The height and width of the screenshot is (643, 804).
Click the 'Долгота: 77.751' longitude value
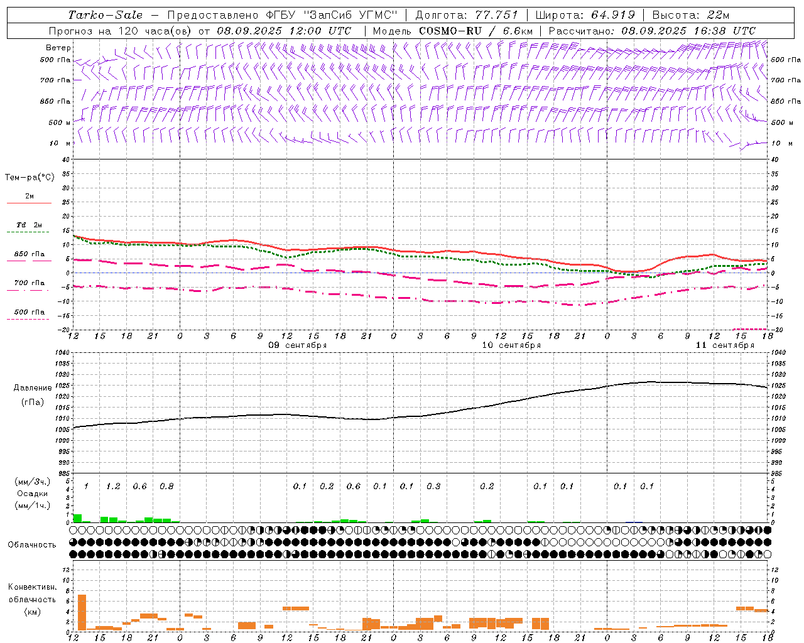click(467, 15)
